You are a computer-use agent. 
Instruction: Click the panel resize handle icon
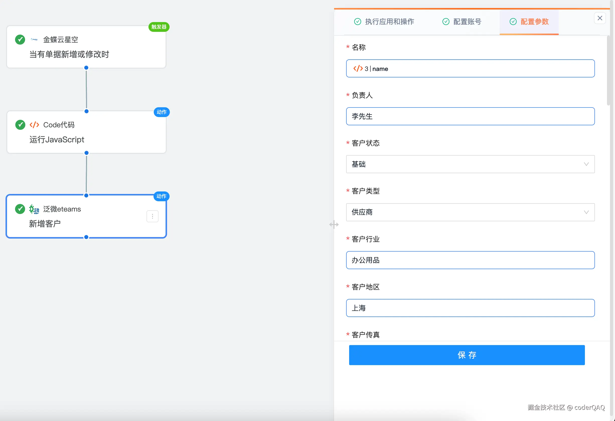pos(334,225)
